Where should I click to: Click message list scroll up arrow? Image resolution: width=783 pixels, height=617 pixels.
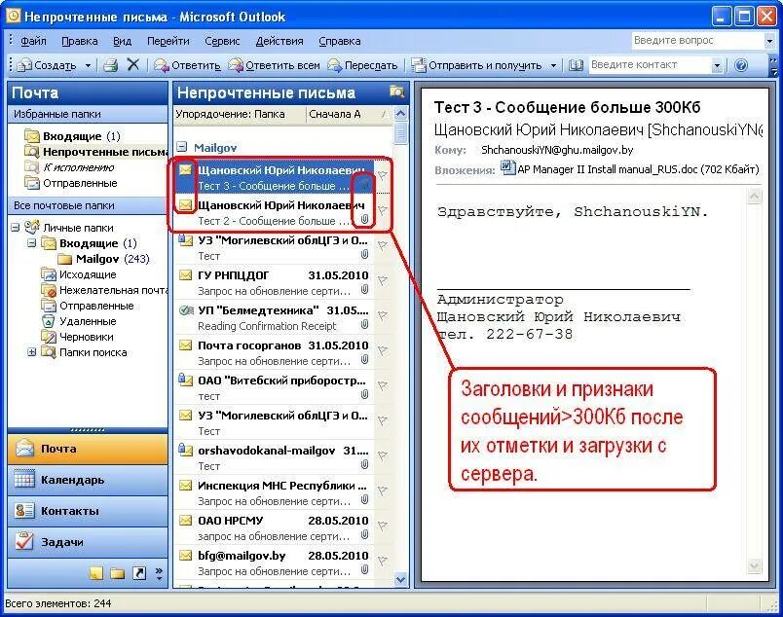400,113
